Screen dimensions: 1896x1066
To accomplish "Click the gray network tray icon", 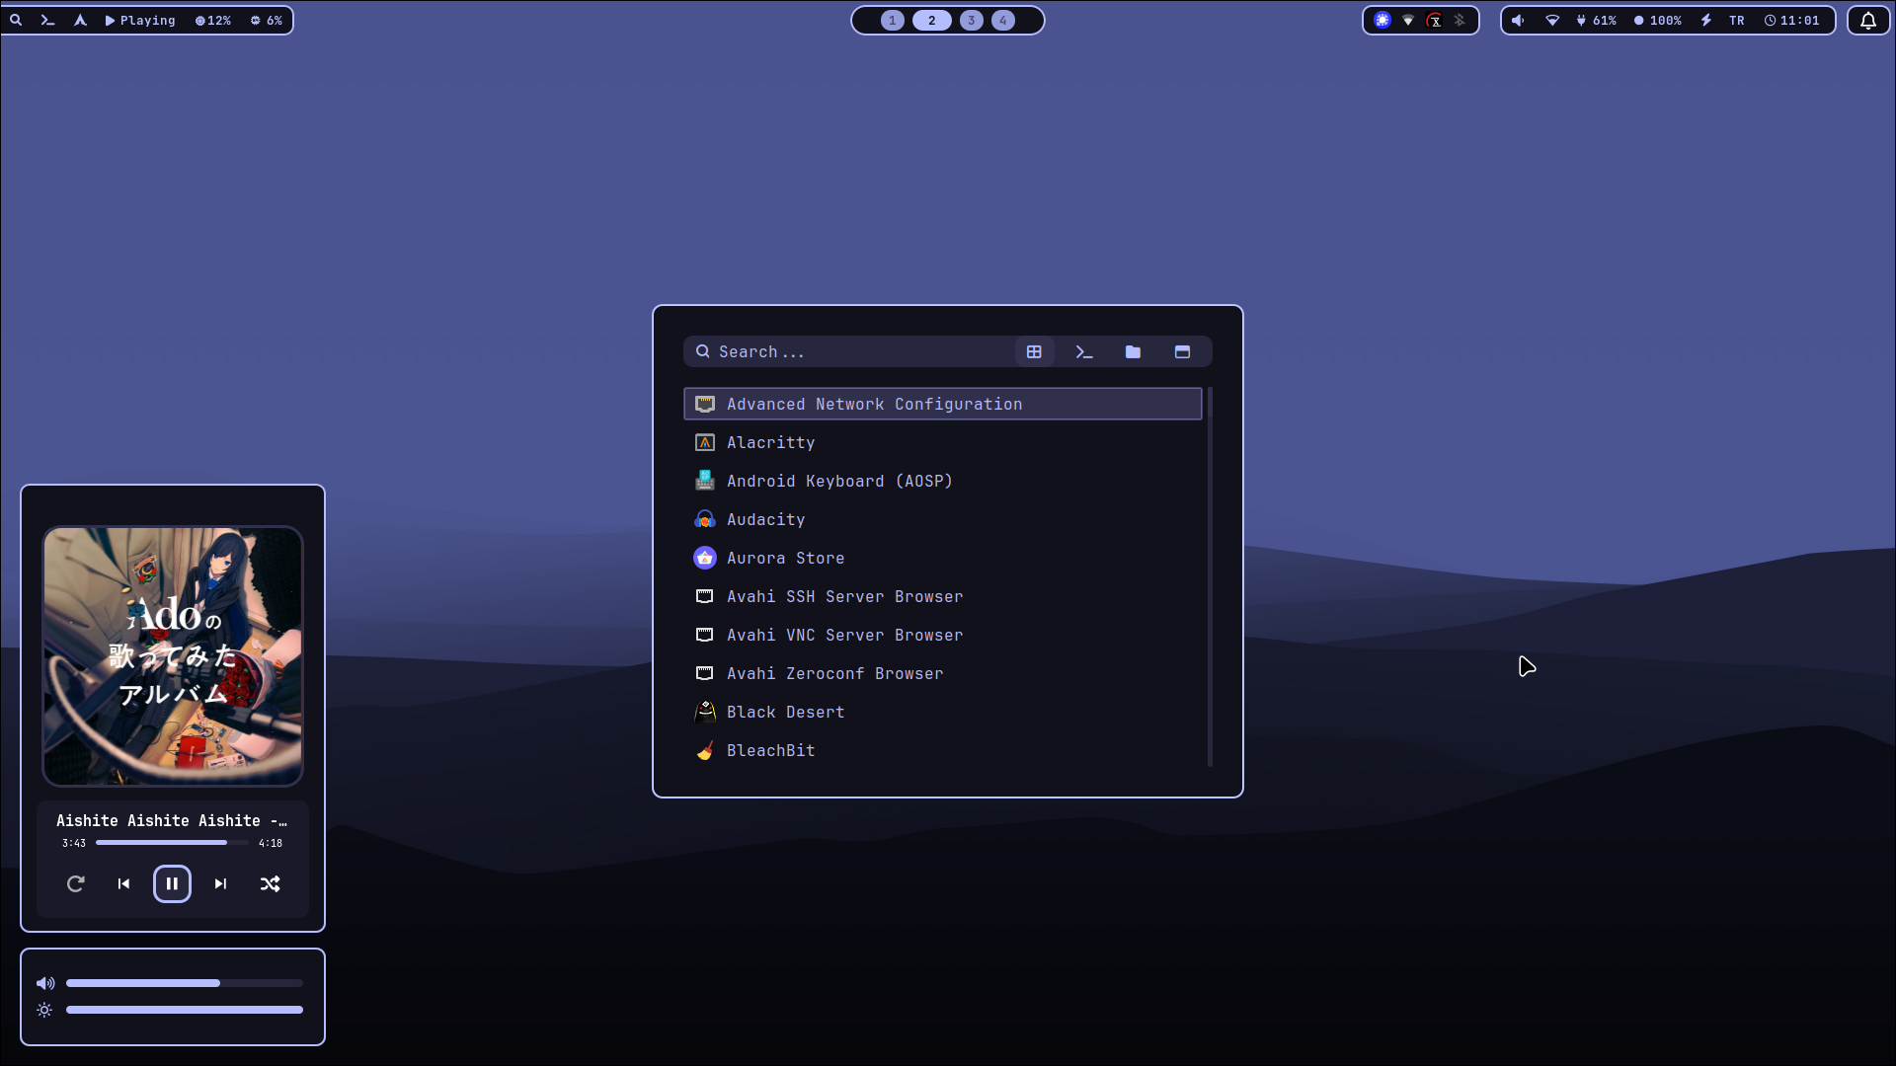I will [x=1408, y=20].
